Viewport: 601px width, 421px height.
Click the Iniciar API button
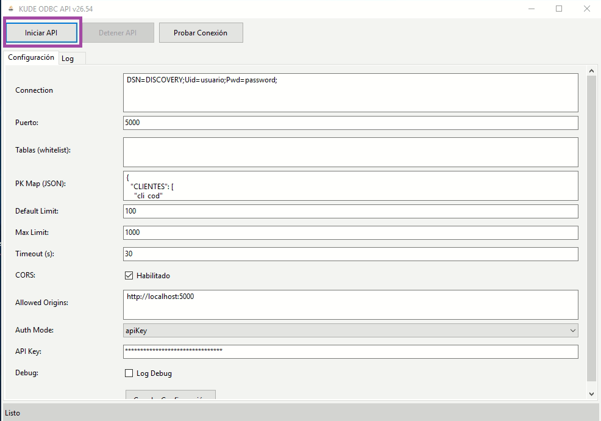41,33
